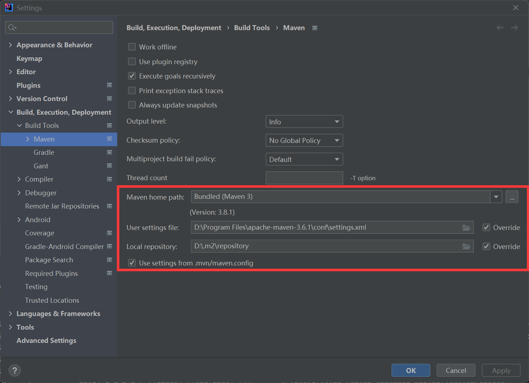529x383 pixels.
Task: Select Debugger in settings tree
Action: tap(41, 193)
